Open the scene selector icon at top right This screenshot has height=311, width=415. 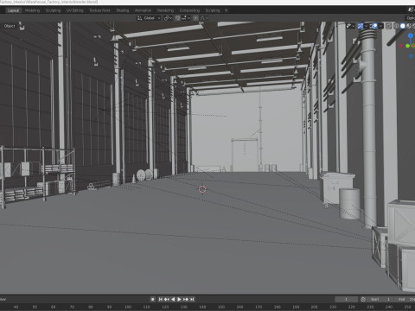(411, 10)
